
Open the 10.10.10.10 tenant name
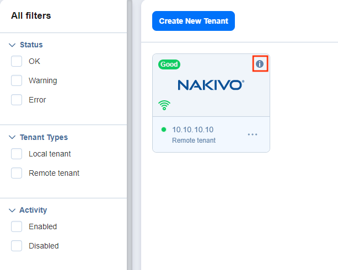tap(192, 129)
